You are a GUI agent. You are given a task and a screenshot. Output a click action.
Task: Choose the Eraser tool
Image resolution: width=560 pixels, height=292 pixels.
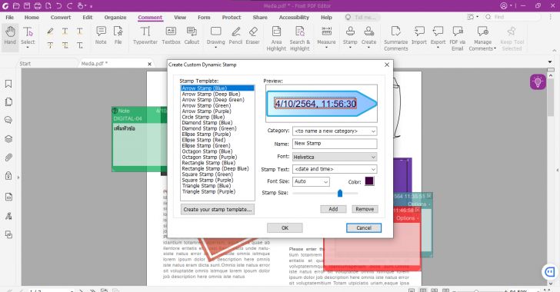(253, 35)
